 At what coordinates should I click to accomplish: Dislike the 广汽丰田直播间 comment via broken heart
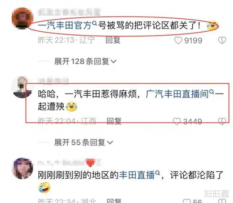(x=222, y=121)
